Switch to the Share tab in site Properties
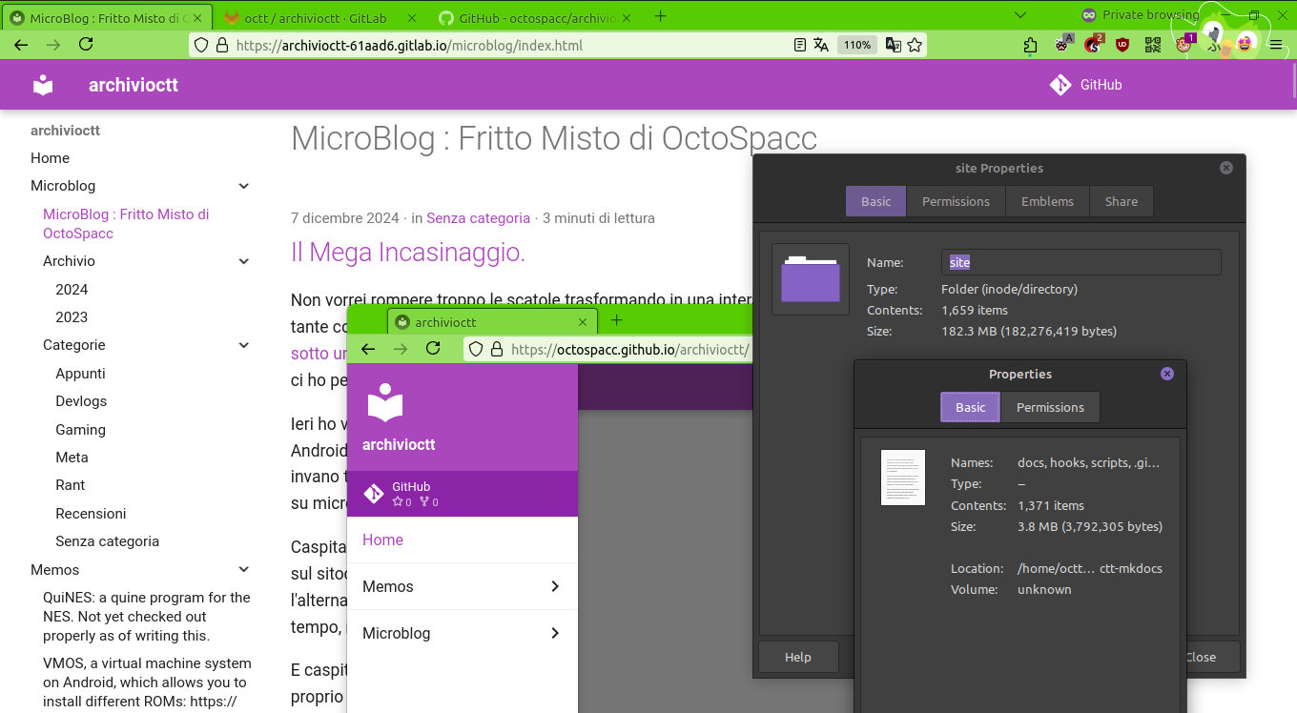Viewport: 1297px width, 713px height. tap(1122, 201)
